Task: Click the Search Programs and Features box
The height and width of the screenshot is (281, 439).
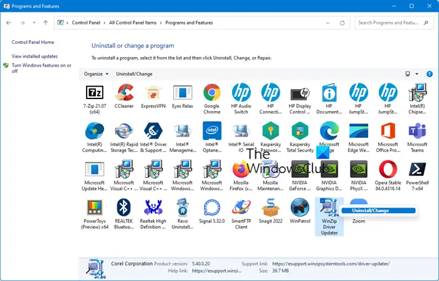Action: pos(394,23)
